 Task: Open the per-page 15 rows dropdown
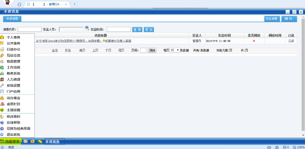click(175, 50)
